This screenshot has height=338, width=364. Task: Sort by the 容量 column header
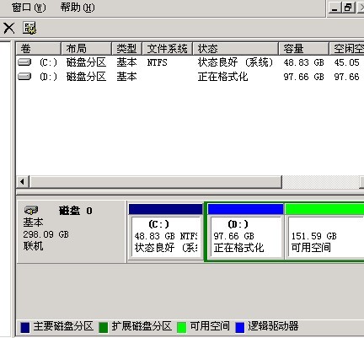click(303, 49)
